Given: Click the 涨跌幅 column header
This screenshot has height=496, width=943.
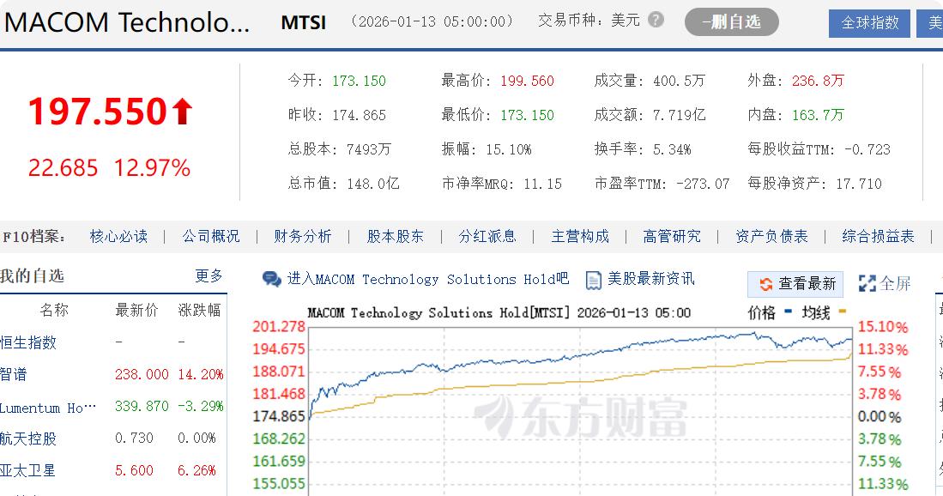Looking at the screenshot, I should [x=200, y=311].
